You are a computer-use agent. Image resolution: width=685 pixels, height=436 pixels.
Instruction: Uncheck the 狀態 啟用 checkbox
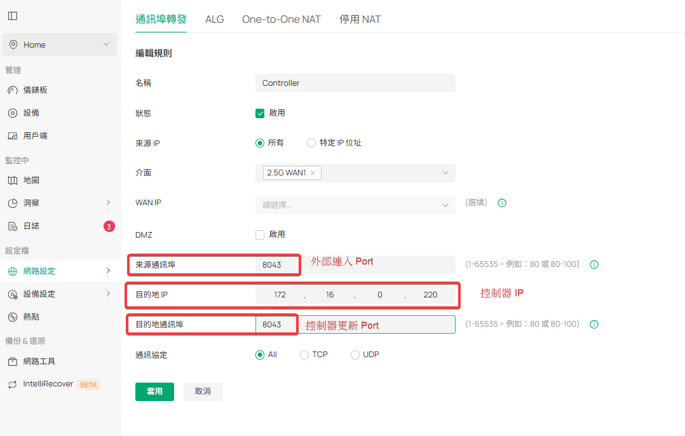coord(260,113)
